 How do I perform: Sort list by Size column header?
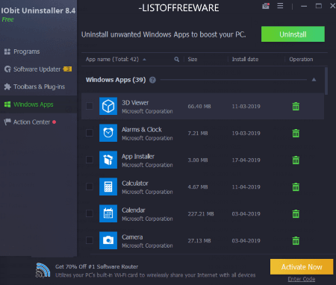pos(193,60)
